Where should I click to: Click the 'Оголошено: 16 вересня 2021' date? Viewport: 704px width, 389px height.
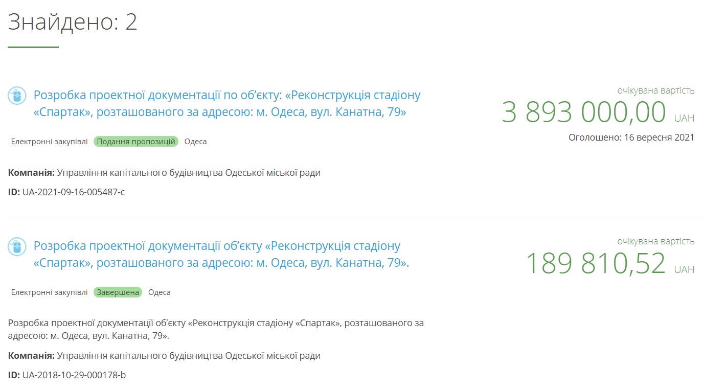[x=631, y=137]
